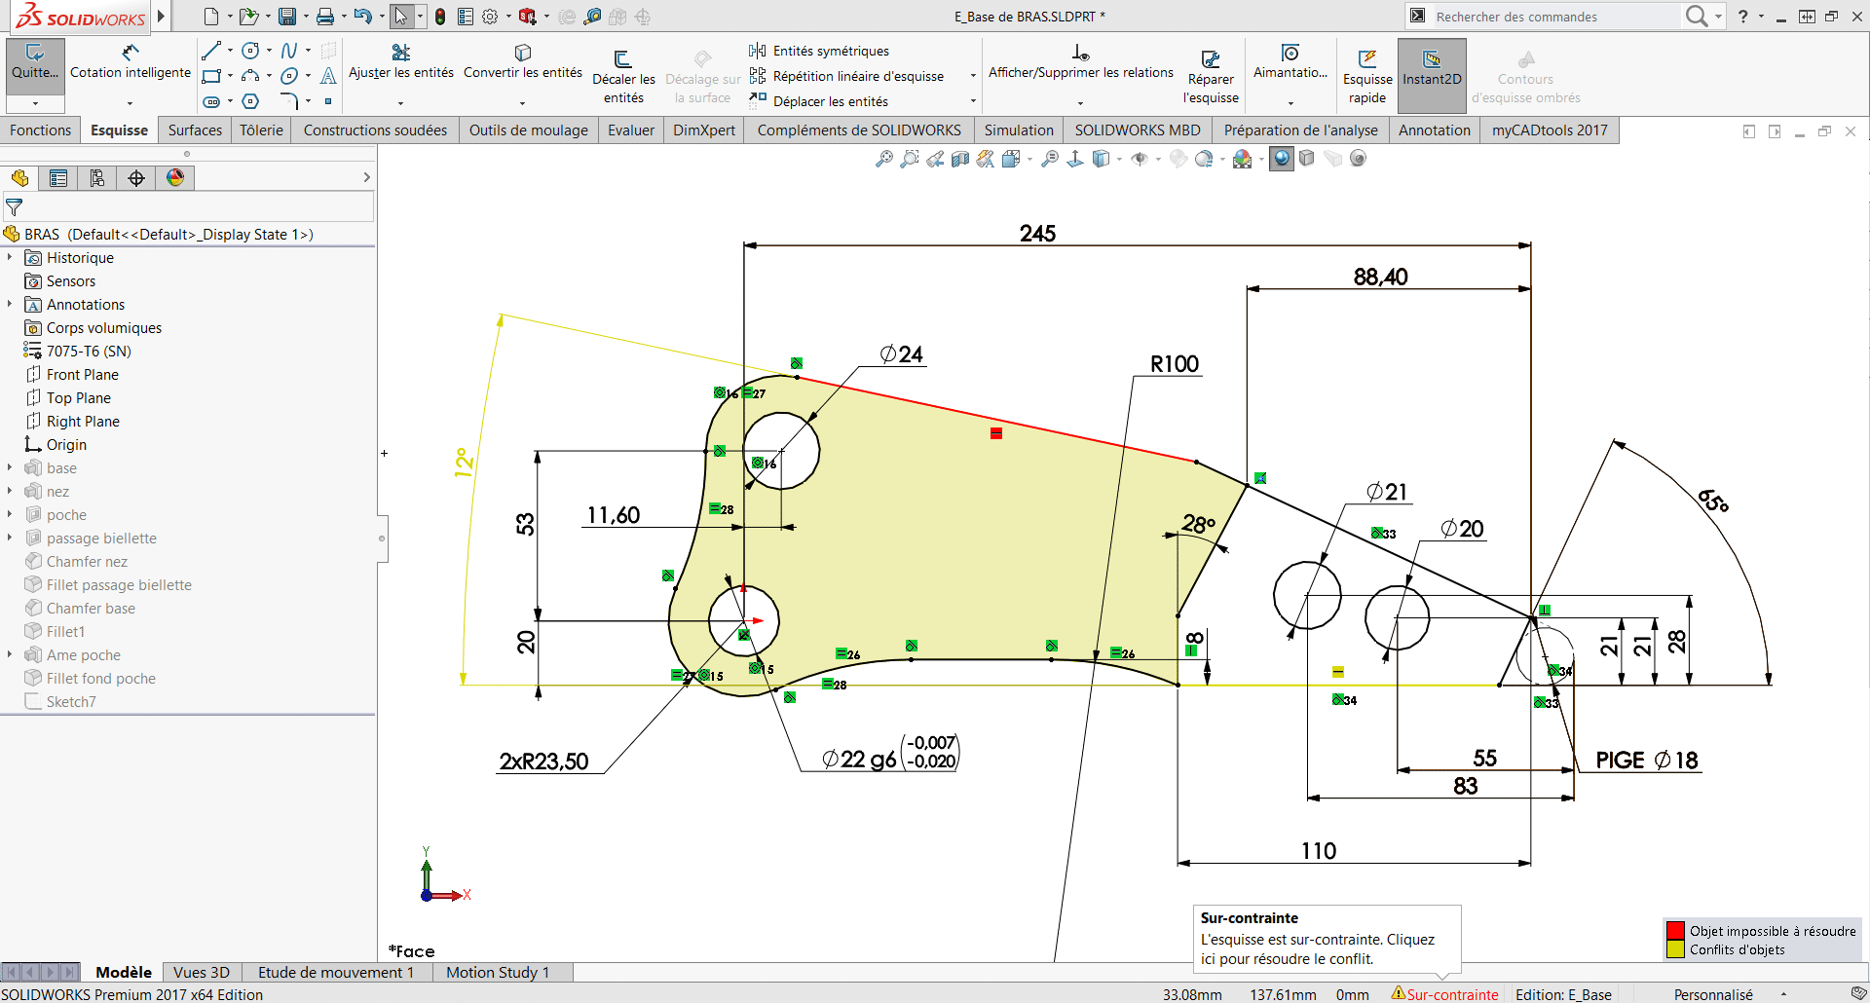Click the Section View icon
The width and height of the screenshot is (1870, 1003).
coord(960,159)
